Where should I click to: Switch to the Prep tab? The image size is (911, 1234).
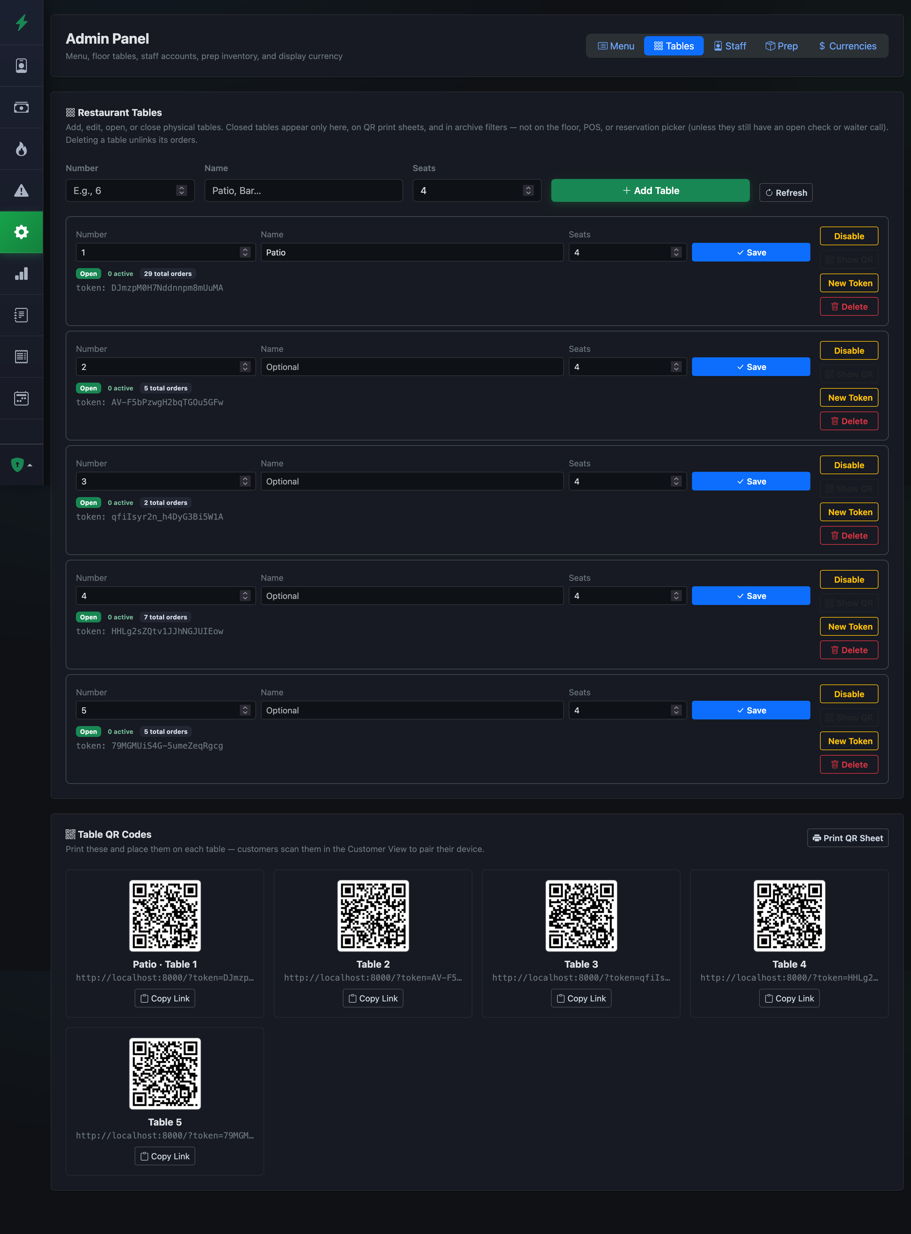[782, 46]
